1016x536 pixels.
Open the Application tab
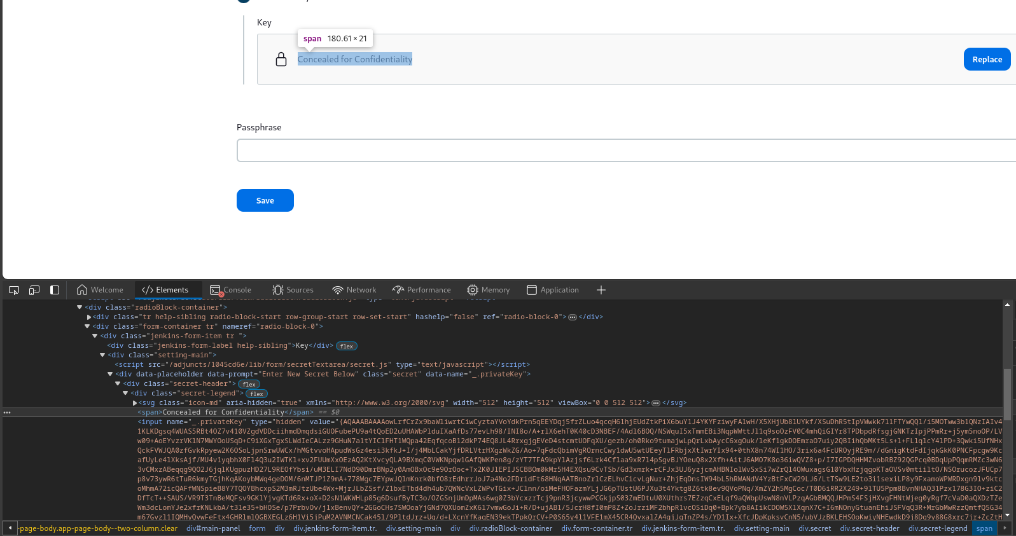[553, 290]
